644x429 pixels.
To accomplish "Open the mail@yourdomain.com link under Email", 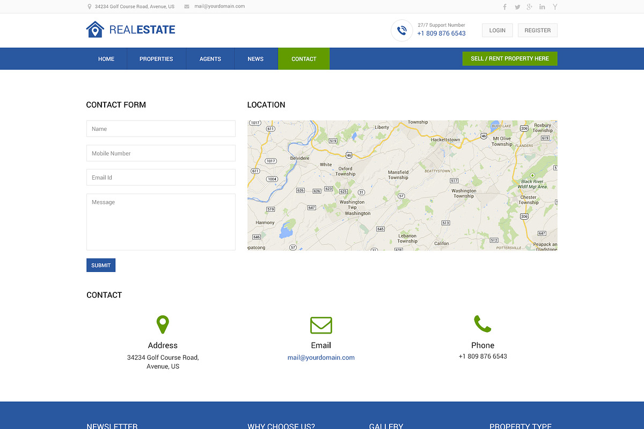I will pos(321,358).
